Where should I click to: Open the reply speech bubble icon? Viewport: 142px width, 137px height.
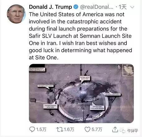32,129
